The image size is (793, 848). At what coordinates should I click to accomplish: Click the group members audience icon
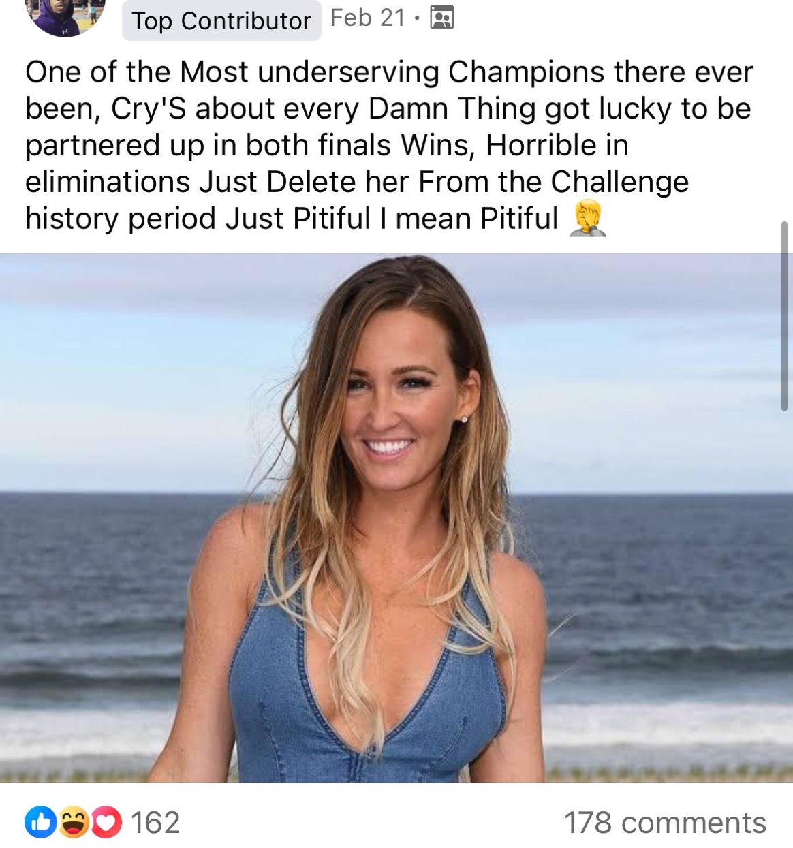(441, 18)
